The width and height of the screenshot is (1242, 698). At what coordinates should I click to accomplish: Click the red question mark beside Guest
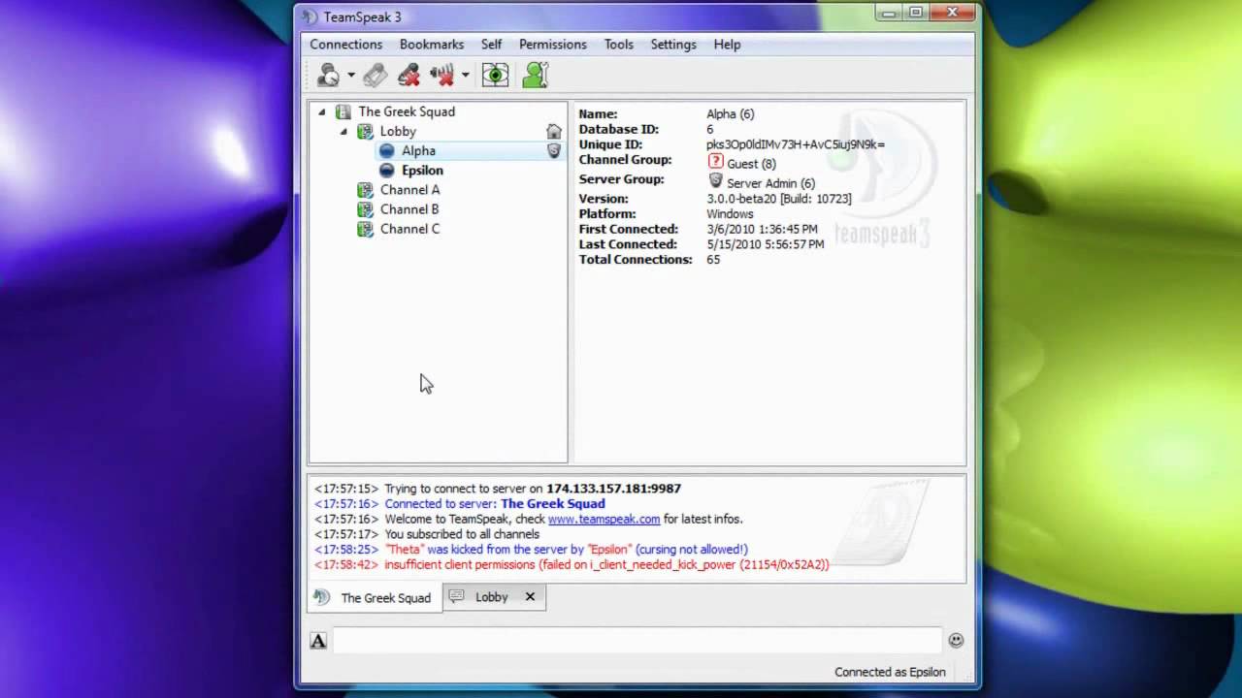717,163
